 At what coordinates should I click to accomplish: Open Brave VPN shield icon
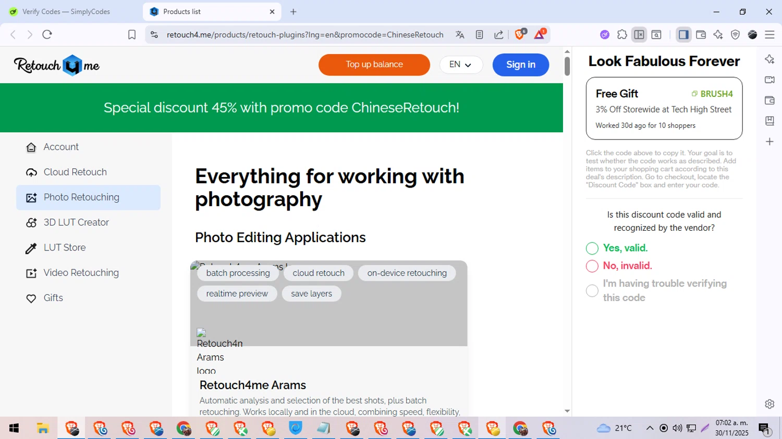(x=735, y=34)
